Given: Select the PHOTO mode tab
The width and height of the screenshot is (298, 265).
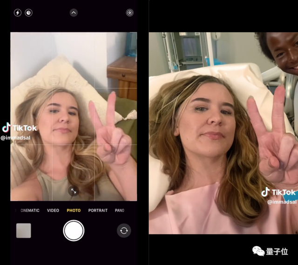Looking at the screenshot, I should 74,211.
